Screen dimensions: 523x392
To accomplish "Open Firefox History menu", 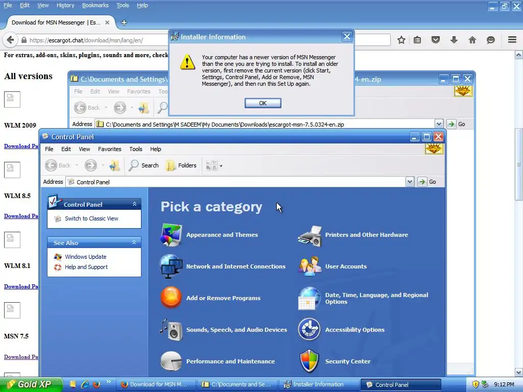I will [x=65, y=5].
